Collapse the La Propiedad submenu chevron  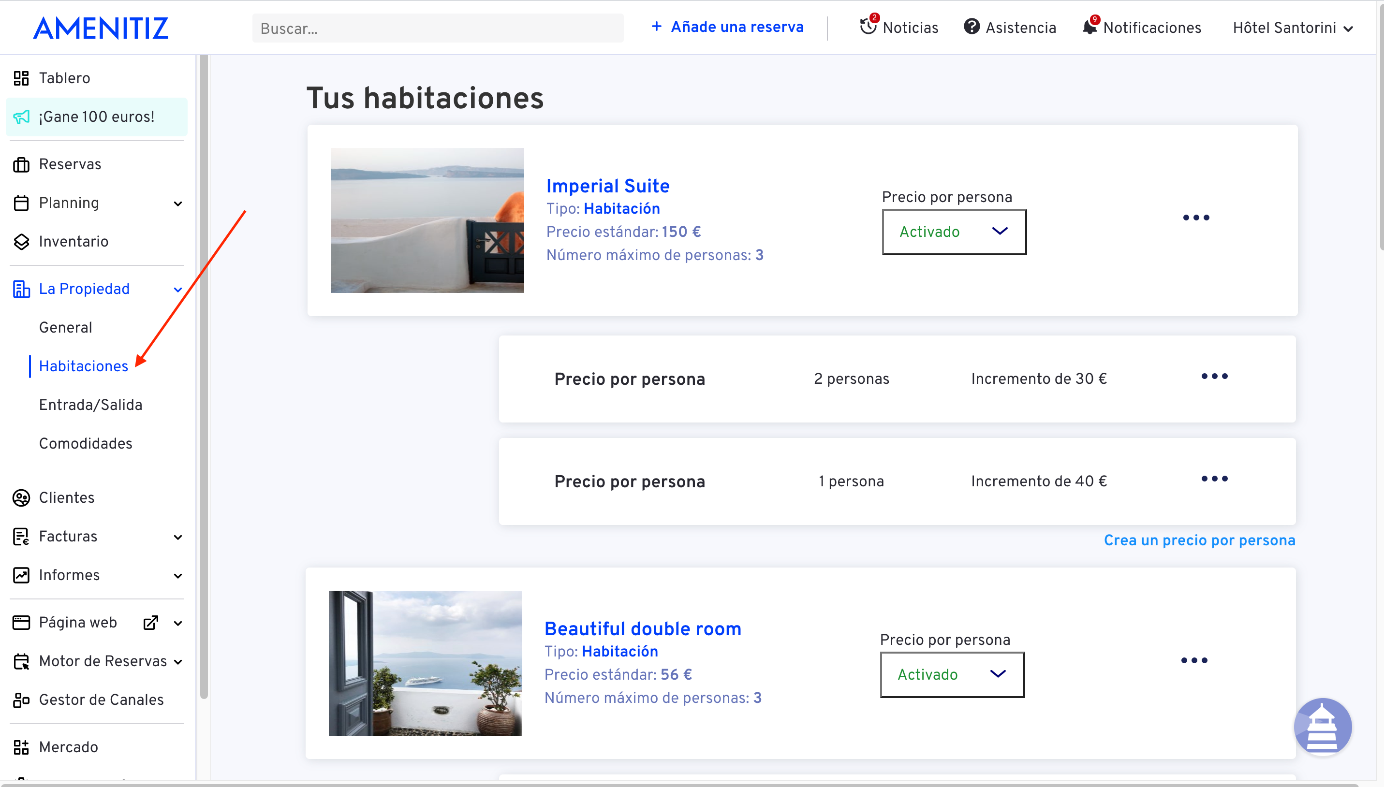pos(178,290)
